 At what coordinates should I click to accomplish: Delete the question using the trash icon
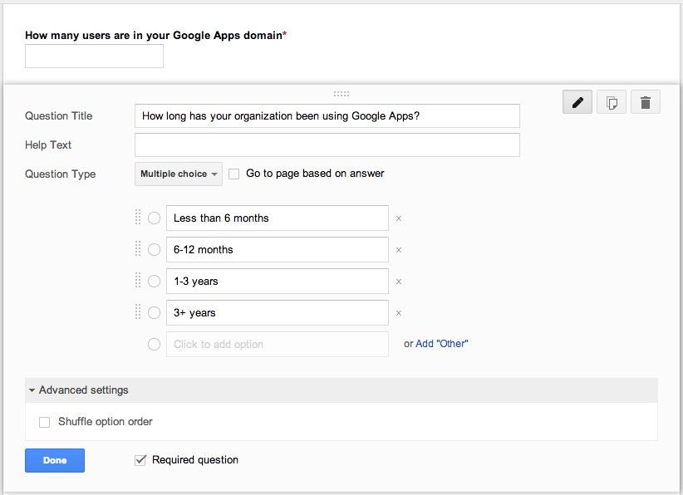[645, 103]
